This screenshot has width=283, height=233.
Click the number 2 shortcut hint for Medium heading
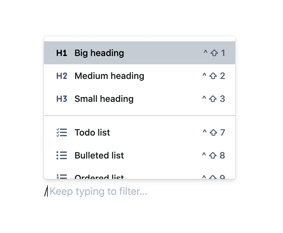(222, 76)
